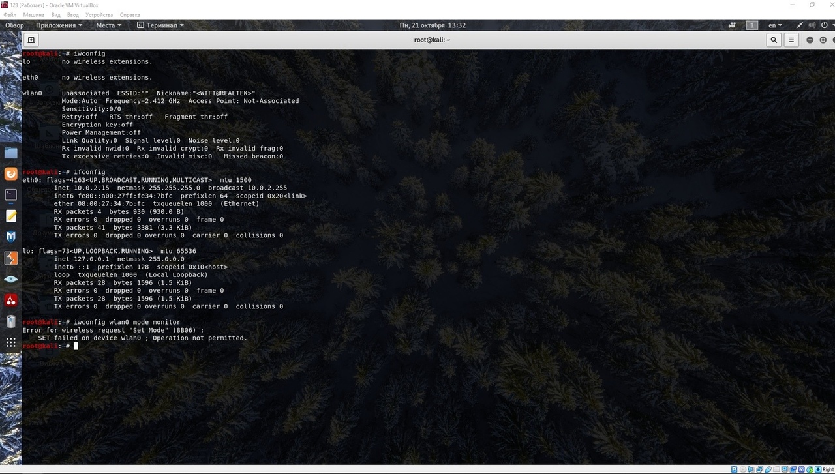Open the clock and calendar panel

433,25
